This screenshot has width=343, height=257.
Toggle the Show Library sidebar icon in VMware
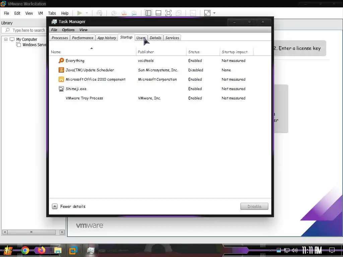(148, 13)
